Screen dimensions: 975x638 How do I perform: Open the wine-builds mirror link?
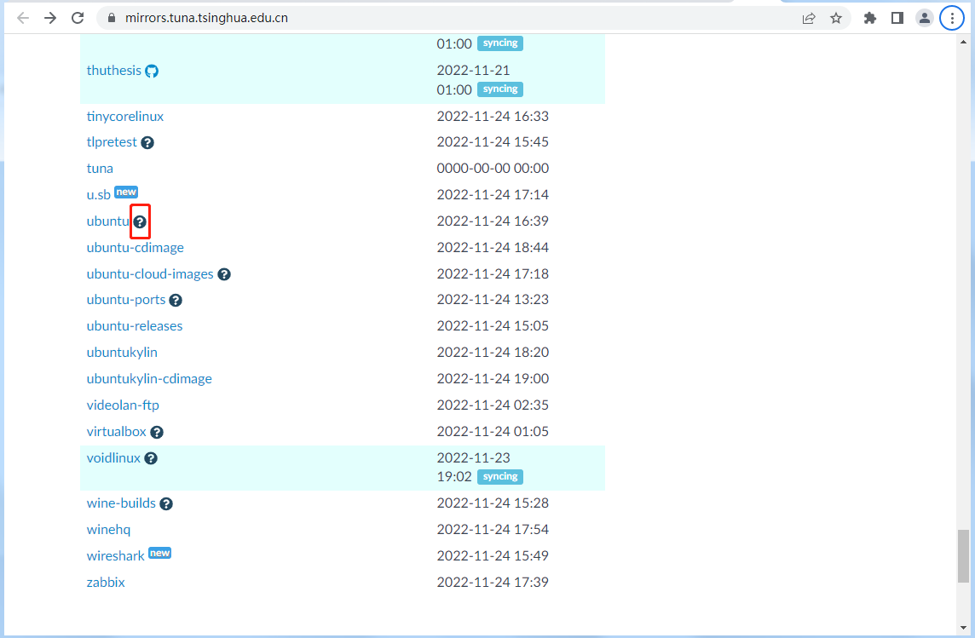(x=121, y=503)
